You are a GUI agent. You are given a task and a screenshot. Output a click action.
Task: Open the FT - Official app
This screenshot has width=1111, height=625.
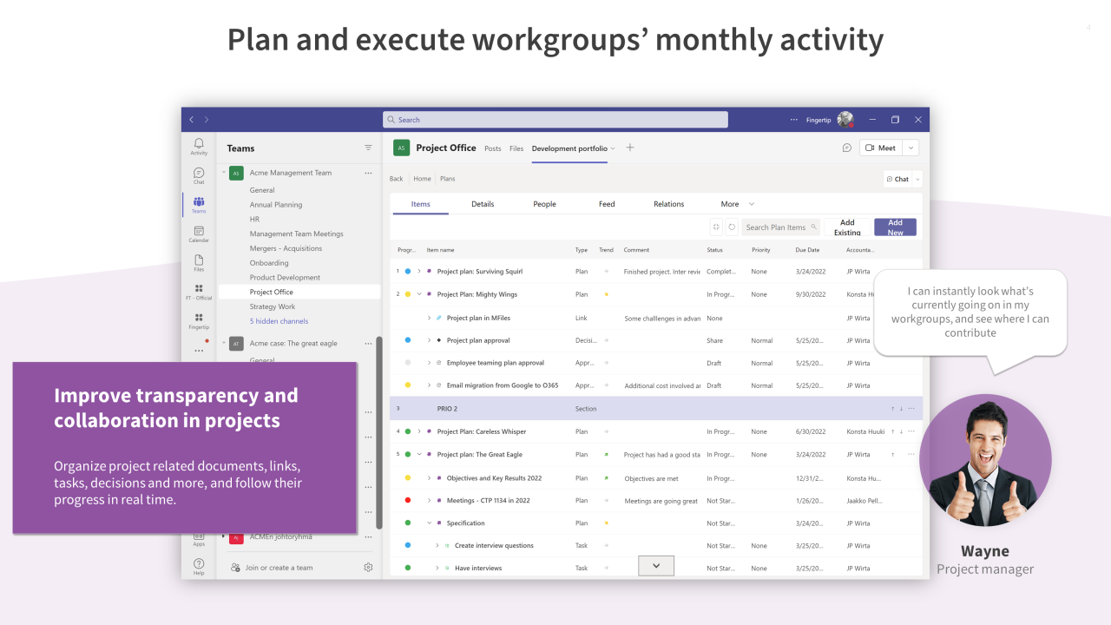coord(199,292)
